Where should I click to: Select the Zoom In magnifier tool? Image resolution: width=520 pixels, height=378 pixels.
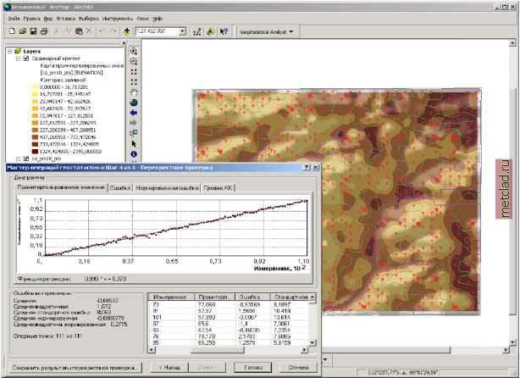coord(134,52)
